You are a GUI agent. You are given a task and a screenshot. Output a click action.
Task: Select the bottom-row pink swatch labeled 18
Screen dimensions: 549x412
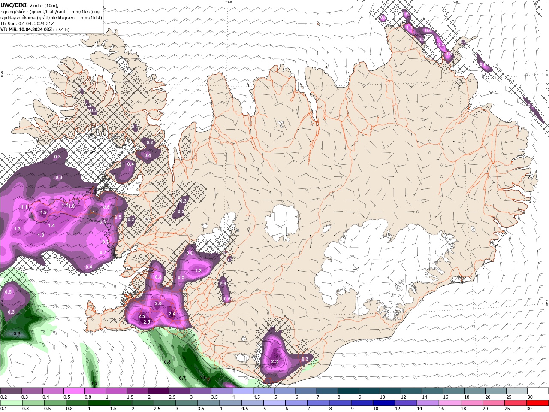pos(472,403)
